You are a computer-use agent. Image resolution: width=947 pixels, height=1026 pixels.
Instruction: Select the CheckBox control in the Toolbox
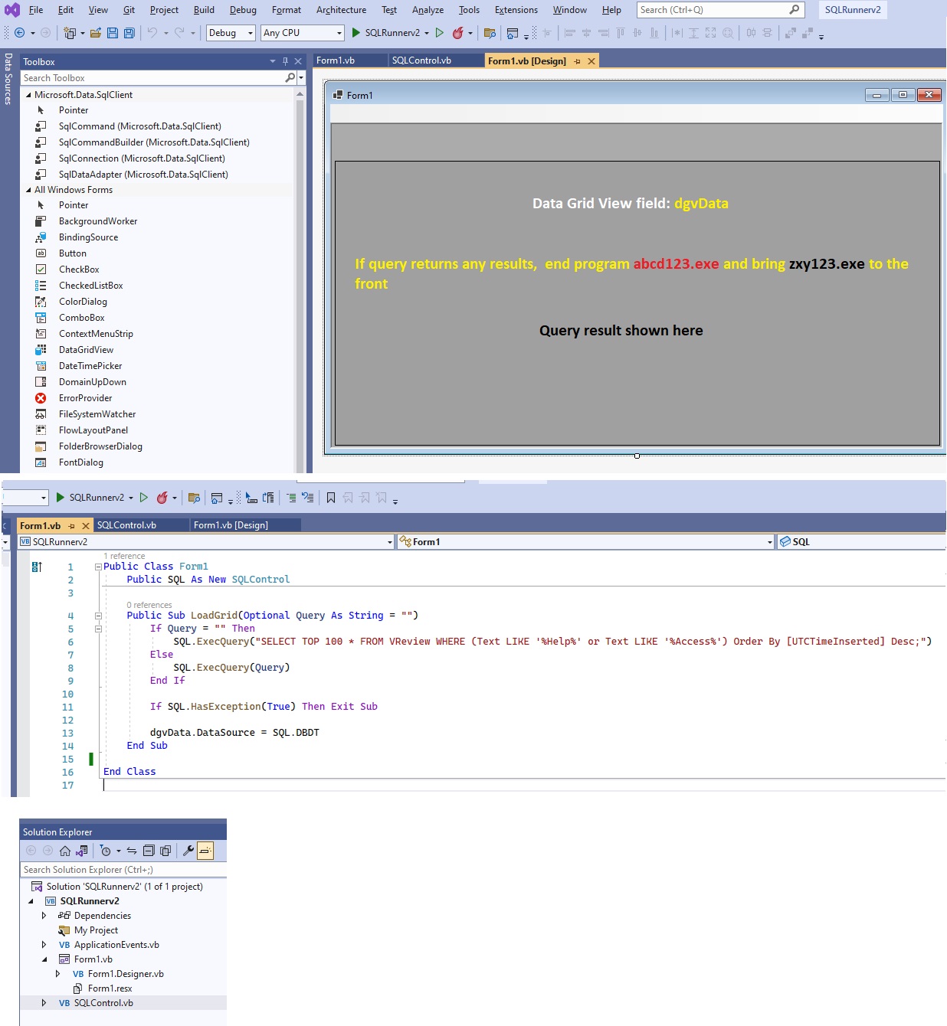coord(78,269)
